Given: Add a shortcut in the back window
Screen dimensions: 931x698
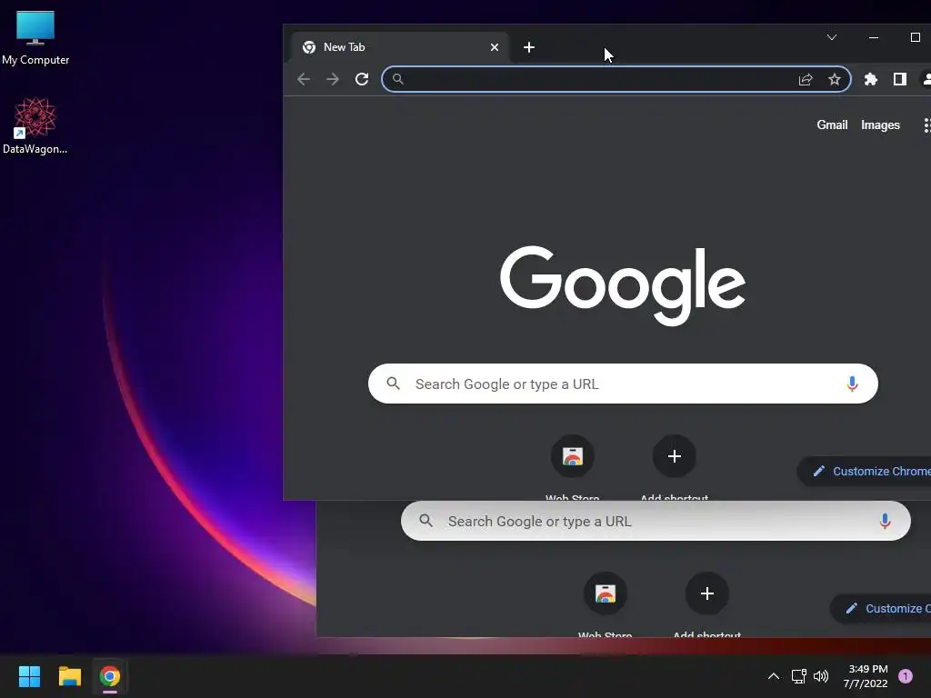Looking at the screenshot, I should [x=706, y=593].
